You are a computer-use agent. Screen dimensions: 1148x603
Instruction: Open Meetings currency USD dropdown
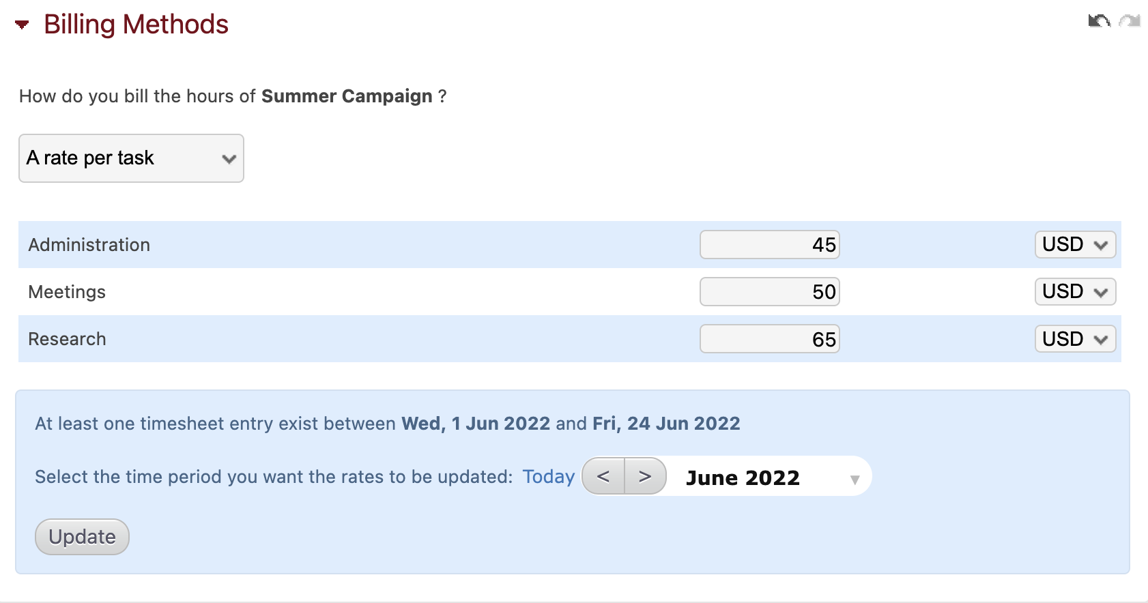click(1075, 292)
